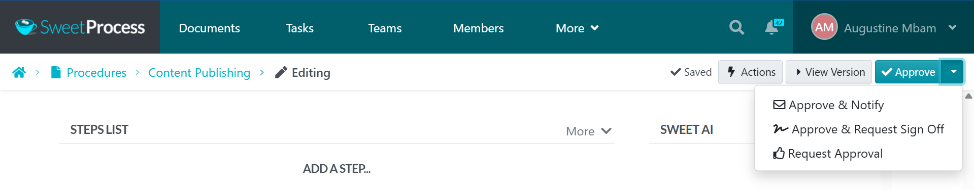Image resolution: width=974 pixels, height=190 pixels.
Task: Expand the More dropdown in Steps List
Action: click(589, 131)
